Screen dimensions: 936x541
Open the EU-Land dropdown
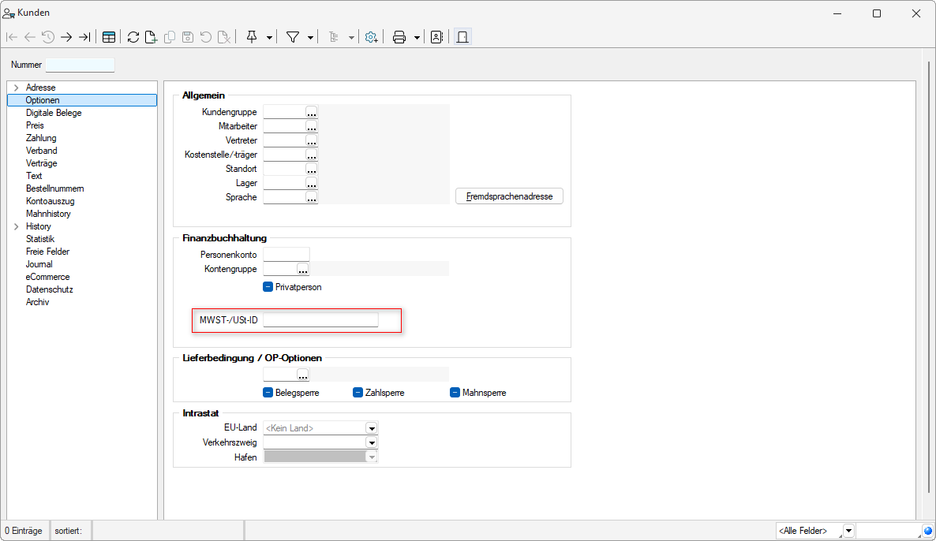(x=371, y=428)
